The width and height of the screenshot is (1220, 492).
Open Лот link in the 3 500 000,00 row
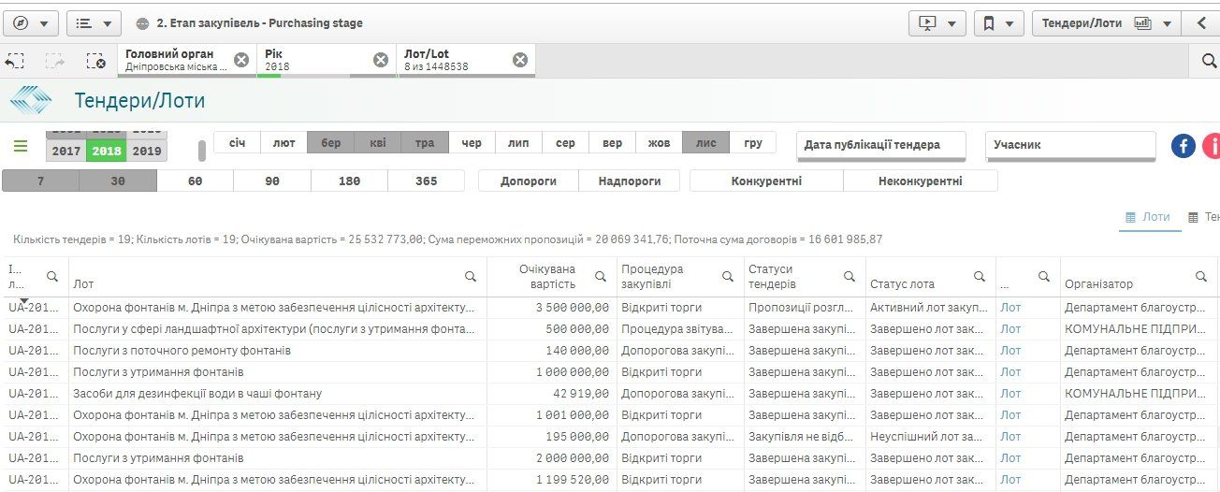pos(1010,307)
